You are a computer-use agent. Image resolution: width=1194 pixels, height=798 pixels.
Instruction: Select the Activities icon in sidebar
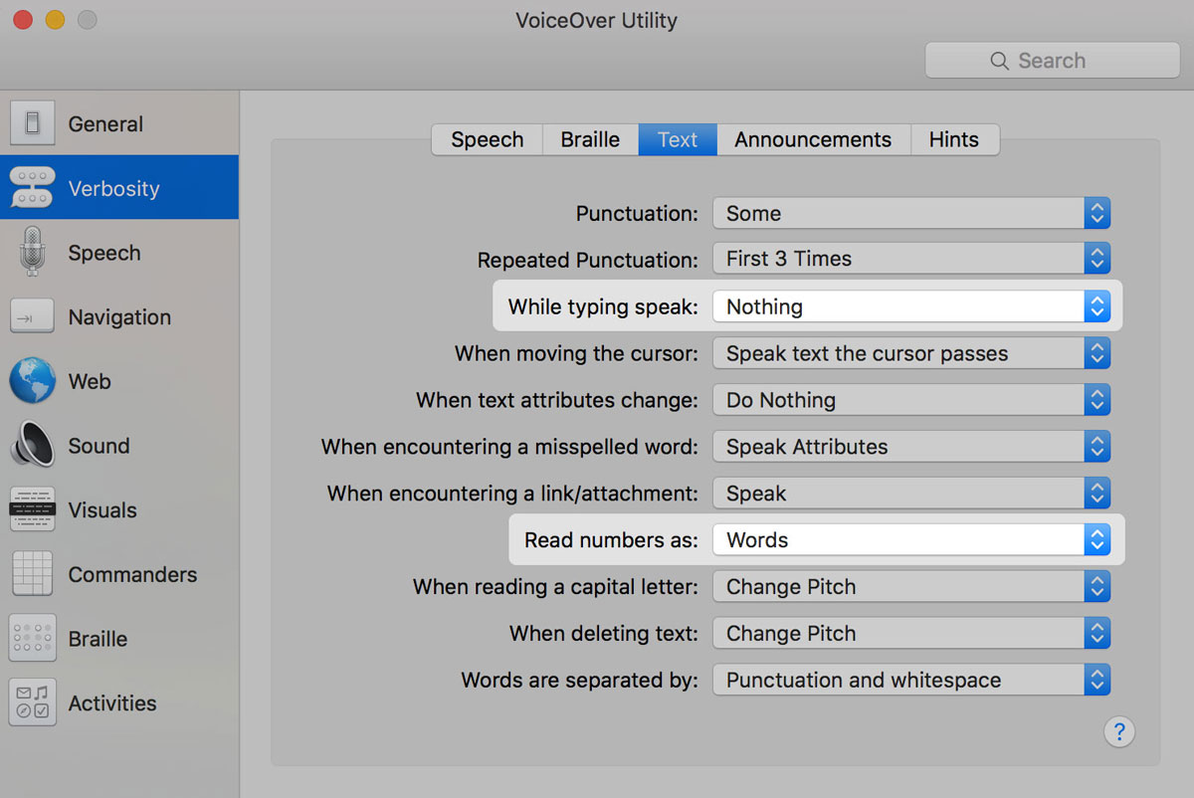pos(33,702)
